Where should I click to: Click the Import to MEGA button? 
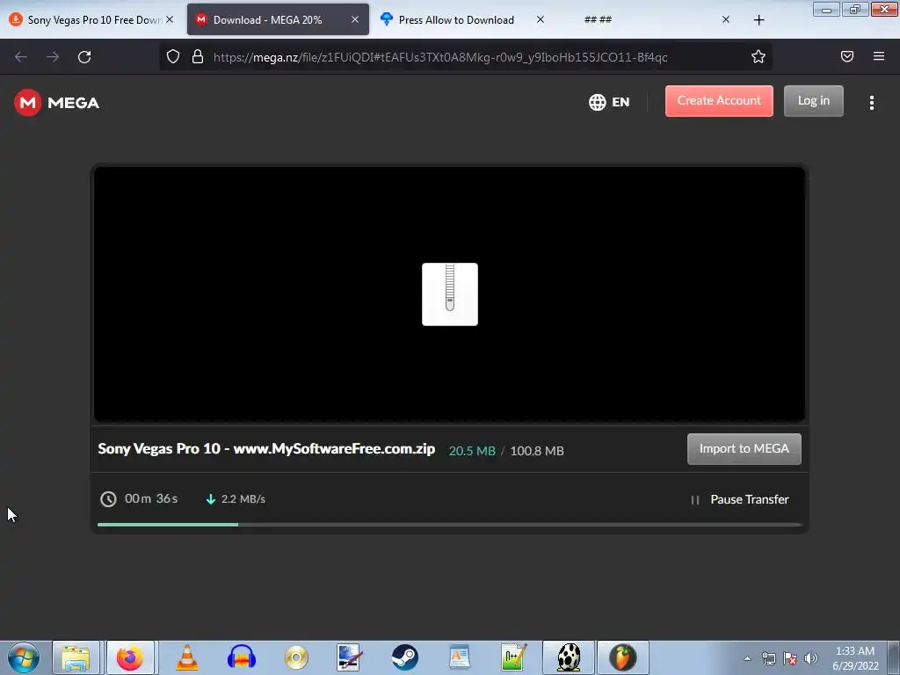coord(744,449)
